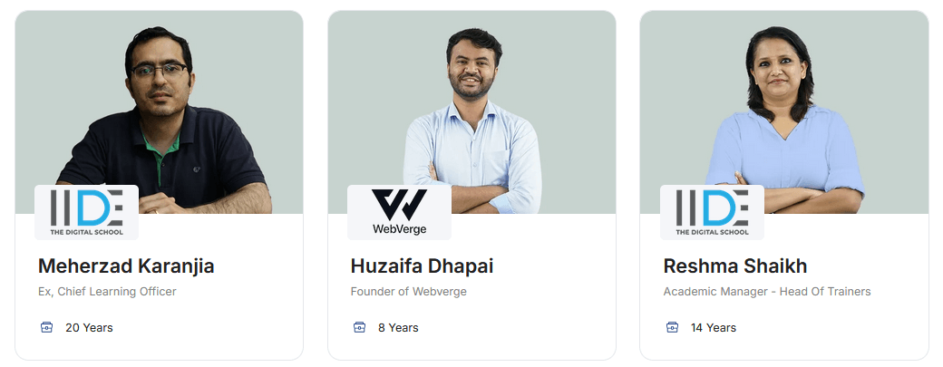This screenshot has width=943, height=367.
Task: Click the IIDE logo on Meherzad's card
Action: [x=87, y=213]
